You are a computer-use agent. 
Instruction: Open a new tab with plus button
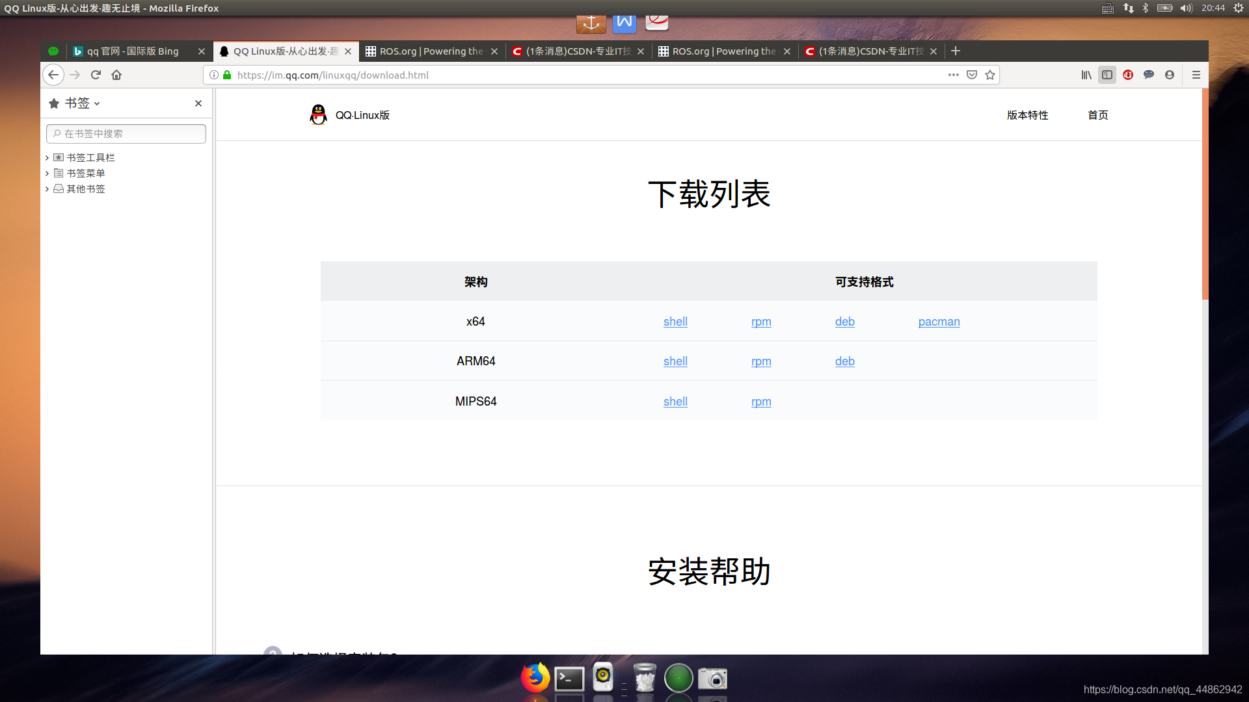point(956,51)
